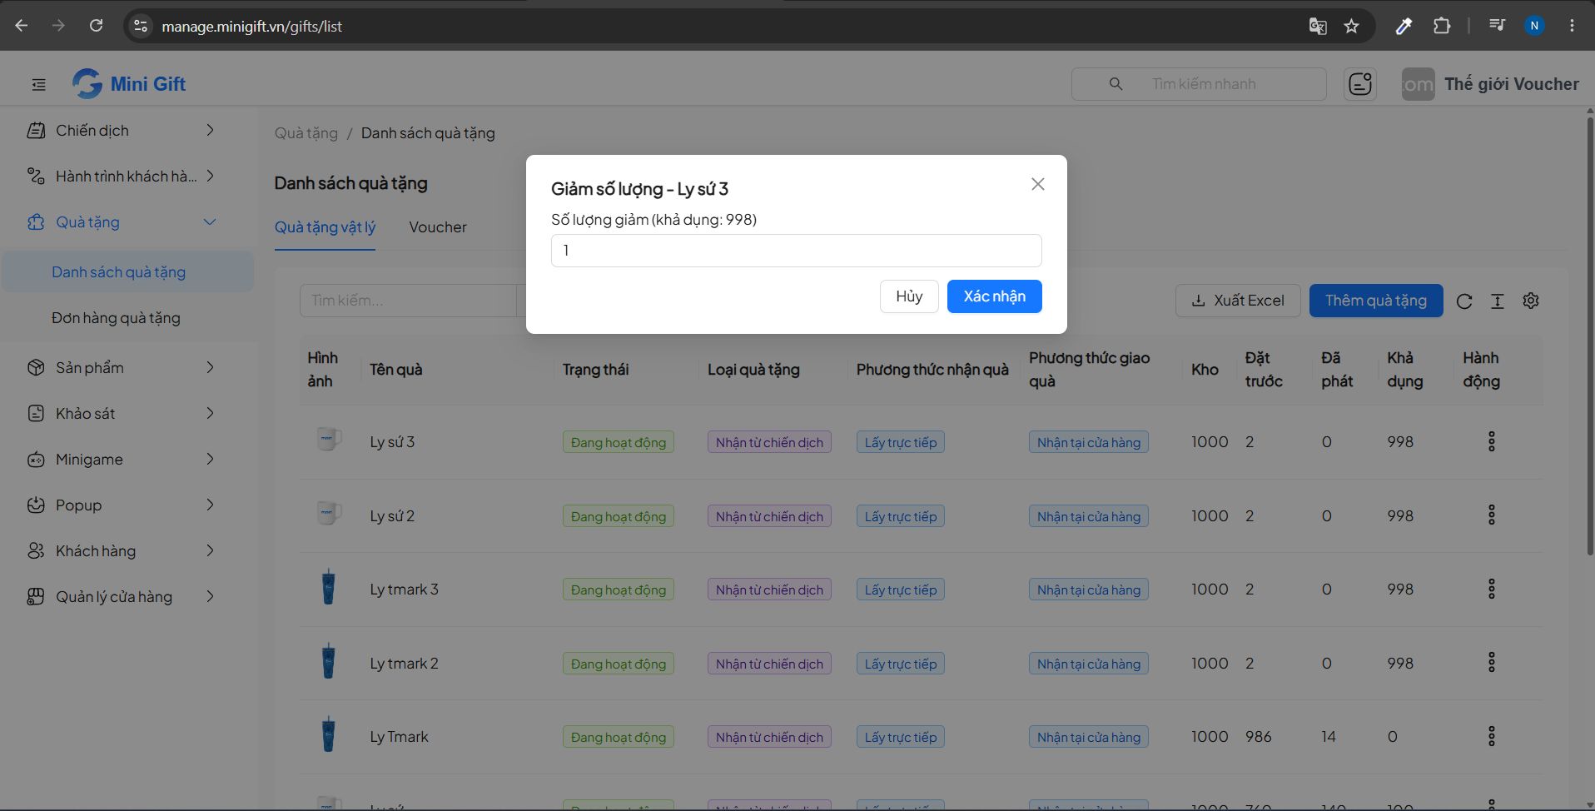Viewport: 1595px width, 811px height.
Task: Open actions menu for Ly sứ 3
Action: (1491, 441)
